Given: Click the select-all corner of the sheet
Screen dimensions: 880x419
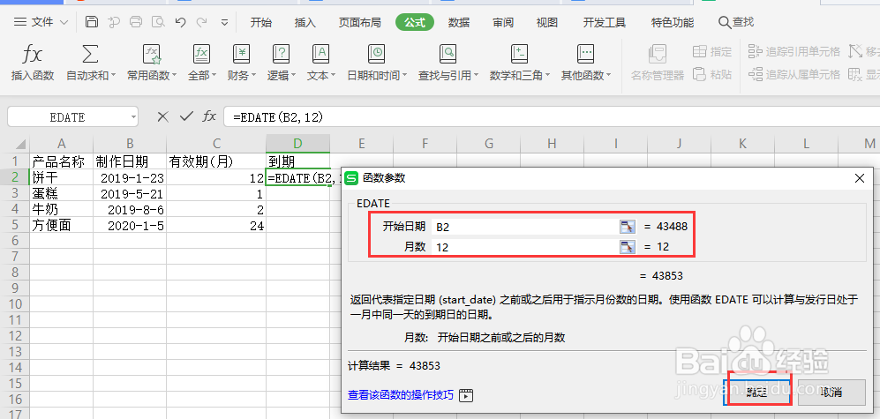Looking at the screenshot, I should click(x=15, y=144).
